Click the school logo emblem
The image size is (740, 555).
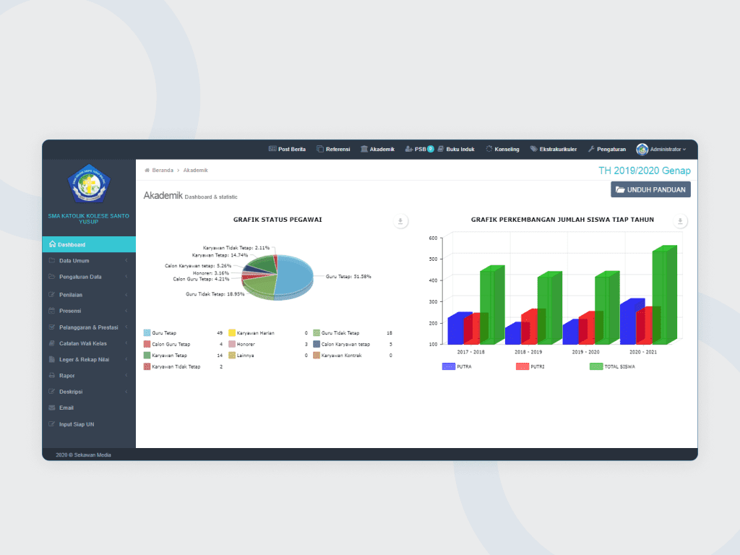pyautogui.click(x=89, y=184)
